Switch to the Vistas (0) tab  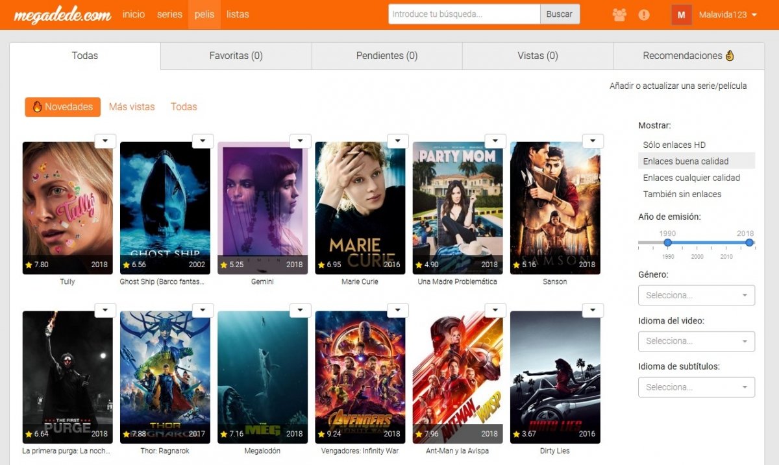(538, 56)
